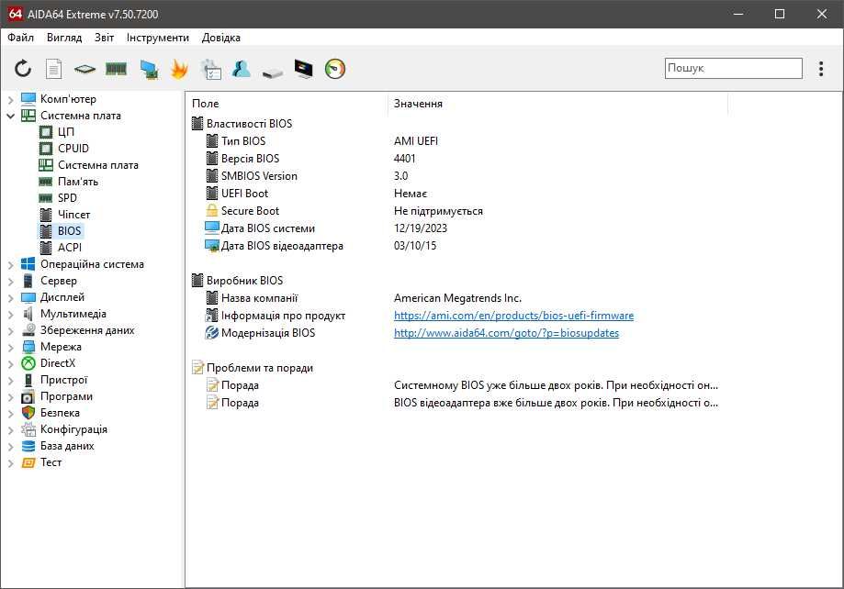Open the Вигляд menu
This screenshot has height=589, width=844.
click(x=64, y=38)
